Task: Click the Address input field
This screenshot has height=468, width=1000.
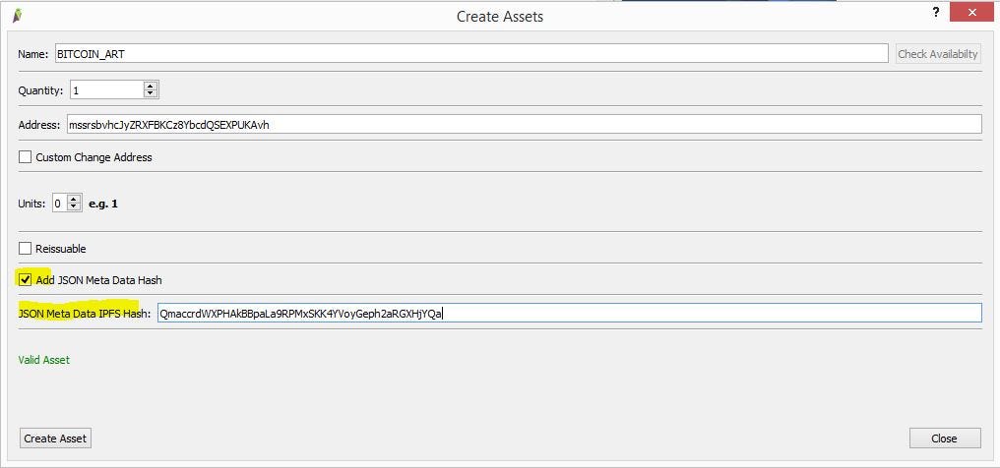Action: click(524, 124)
